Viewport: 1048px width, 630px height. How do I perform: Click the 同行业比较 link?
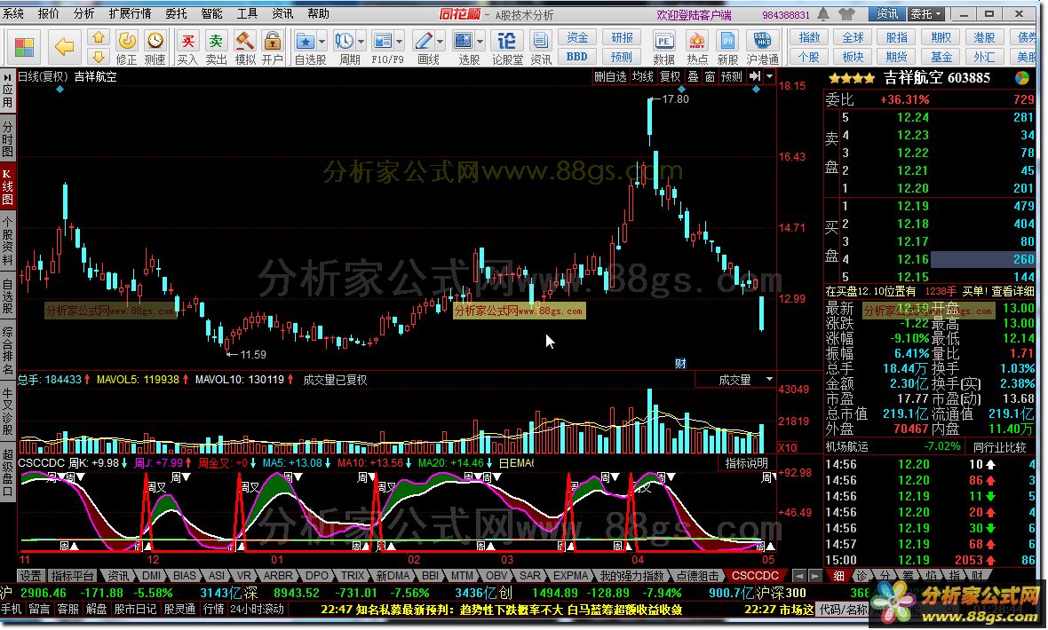pos(999,447)
